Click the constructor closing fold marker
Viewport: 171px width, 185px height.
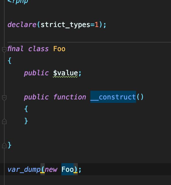coord(4,122)
